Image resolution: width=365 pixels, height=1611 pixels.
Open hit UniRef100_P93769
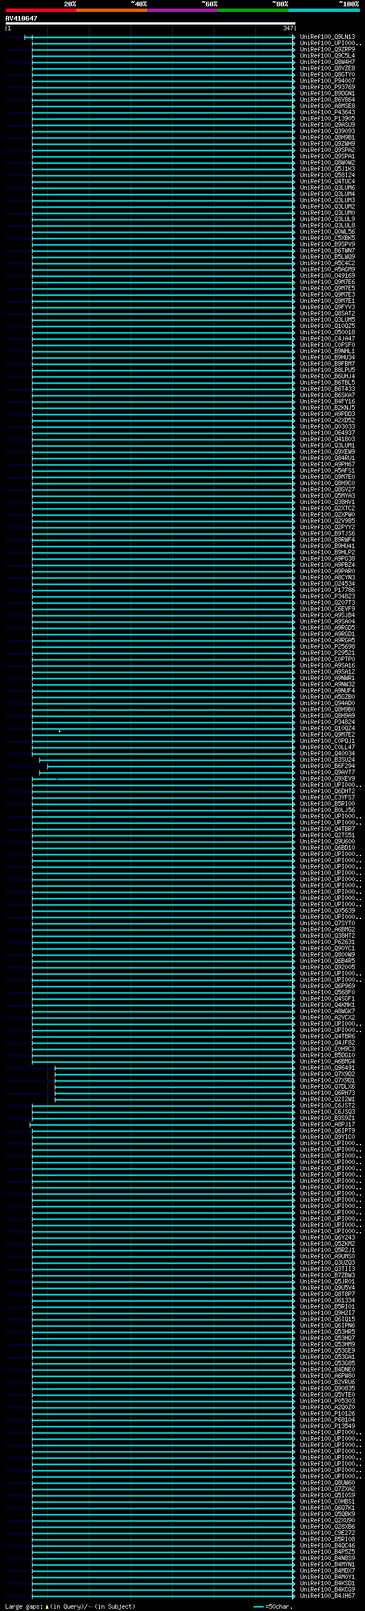[x=327, y=87]
